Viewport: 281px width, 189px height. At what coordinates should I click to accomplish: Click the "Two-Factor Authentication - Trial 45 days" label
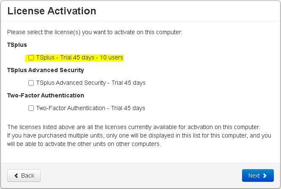click(x=91, y=108)
